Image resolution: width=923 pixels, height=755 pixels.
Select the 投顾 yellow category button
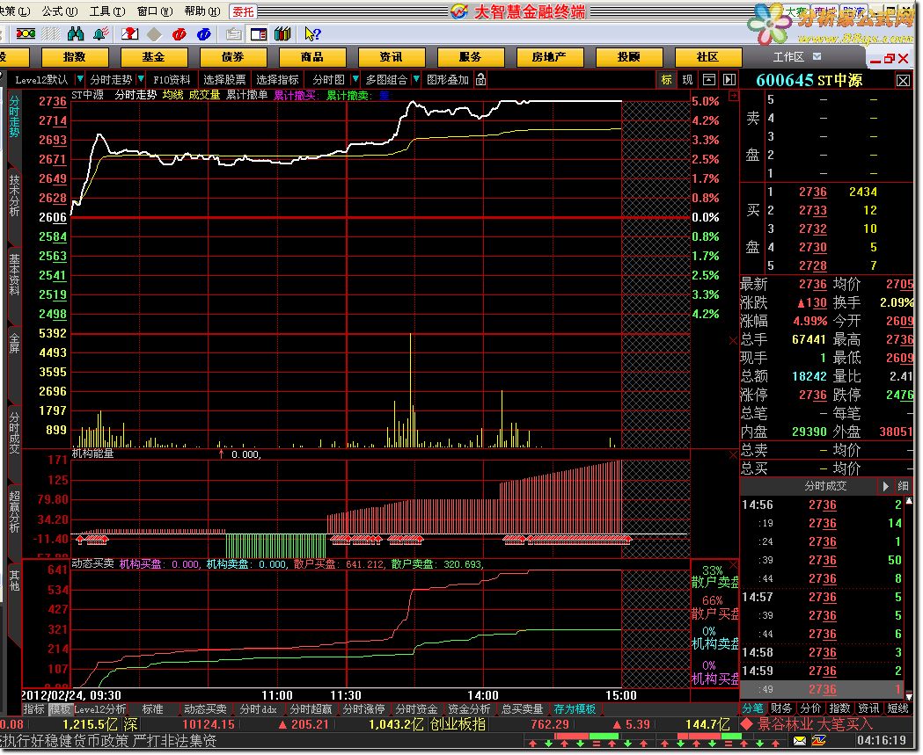tap(628, 57)
